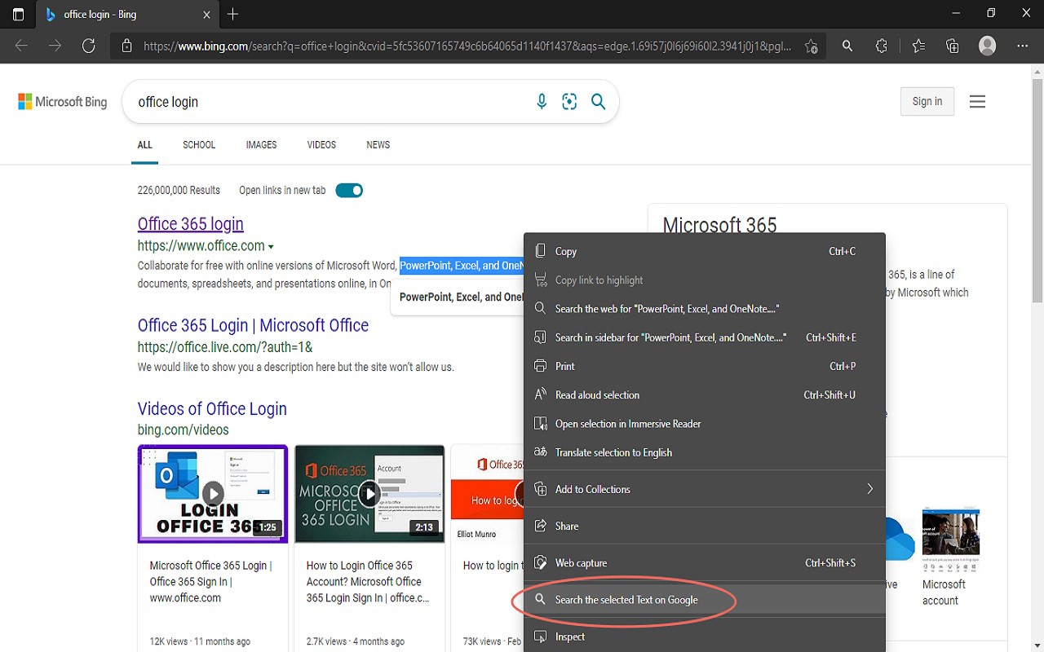
Task: Open the tab actions menu icon
Action: click(19, 14)
